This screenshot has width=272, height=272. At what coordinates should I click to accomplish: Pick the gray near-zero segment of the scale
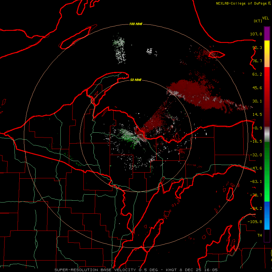[267, 134]
